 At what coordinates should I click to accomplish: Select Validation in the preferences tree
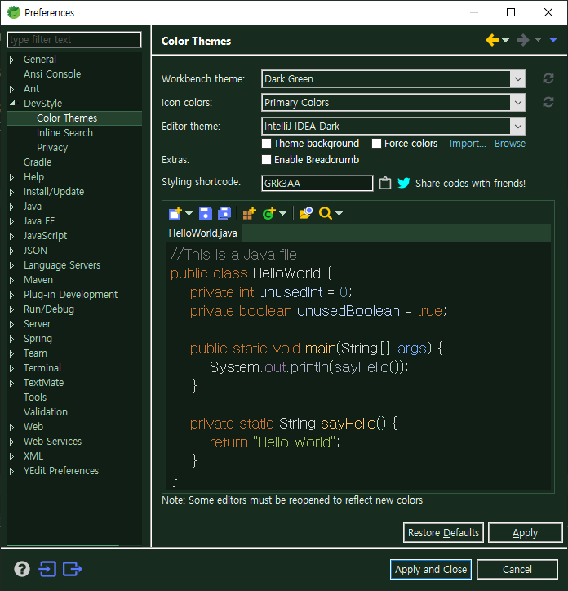(x=46, y=412)
